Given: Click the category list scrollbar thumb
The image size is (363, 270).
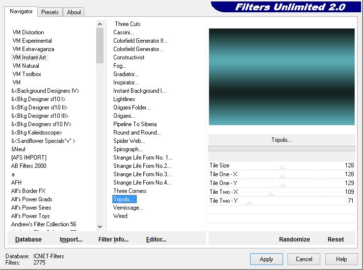Looking at the screenshot, I should [100, 46].
